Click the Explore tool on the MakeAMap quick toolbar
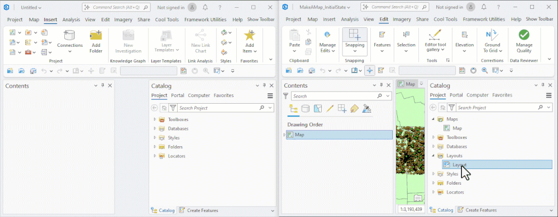 pos(370,71)
